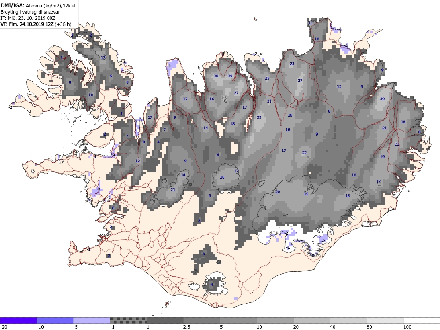Screen dimensions: 440x330
Task: Select the map value 33
Action: (x=259, y=117)
